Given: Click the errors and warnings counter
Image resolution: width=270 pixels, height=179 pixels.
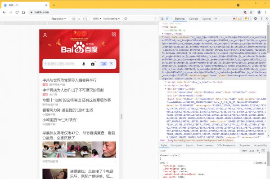Looking at the screenshot, I should pos(237,18).
